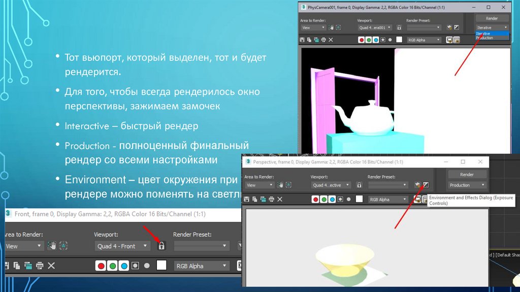The image size is (520, 292).
Task: Open Production render mode dropdown in Perspective window
Action: [x=467, y=185]
